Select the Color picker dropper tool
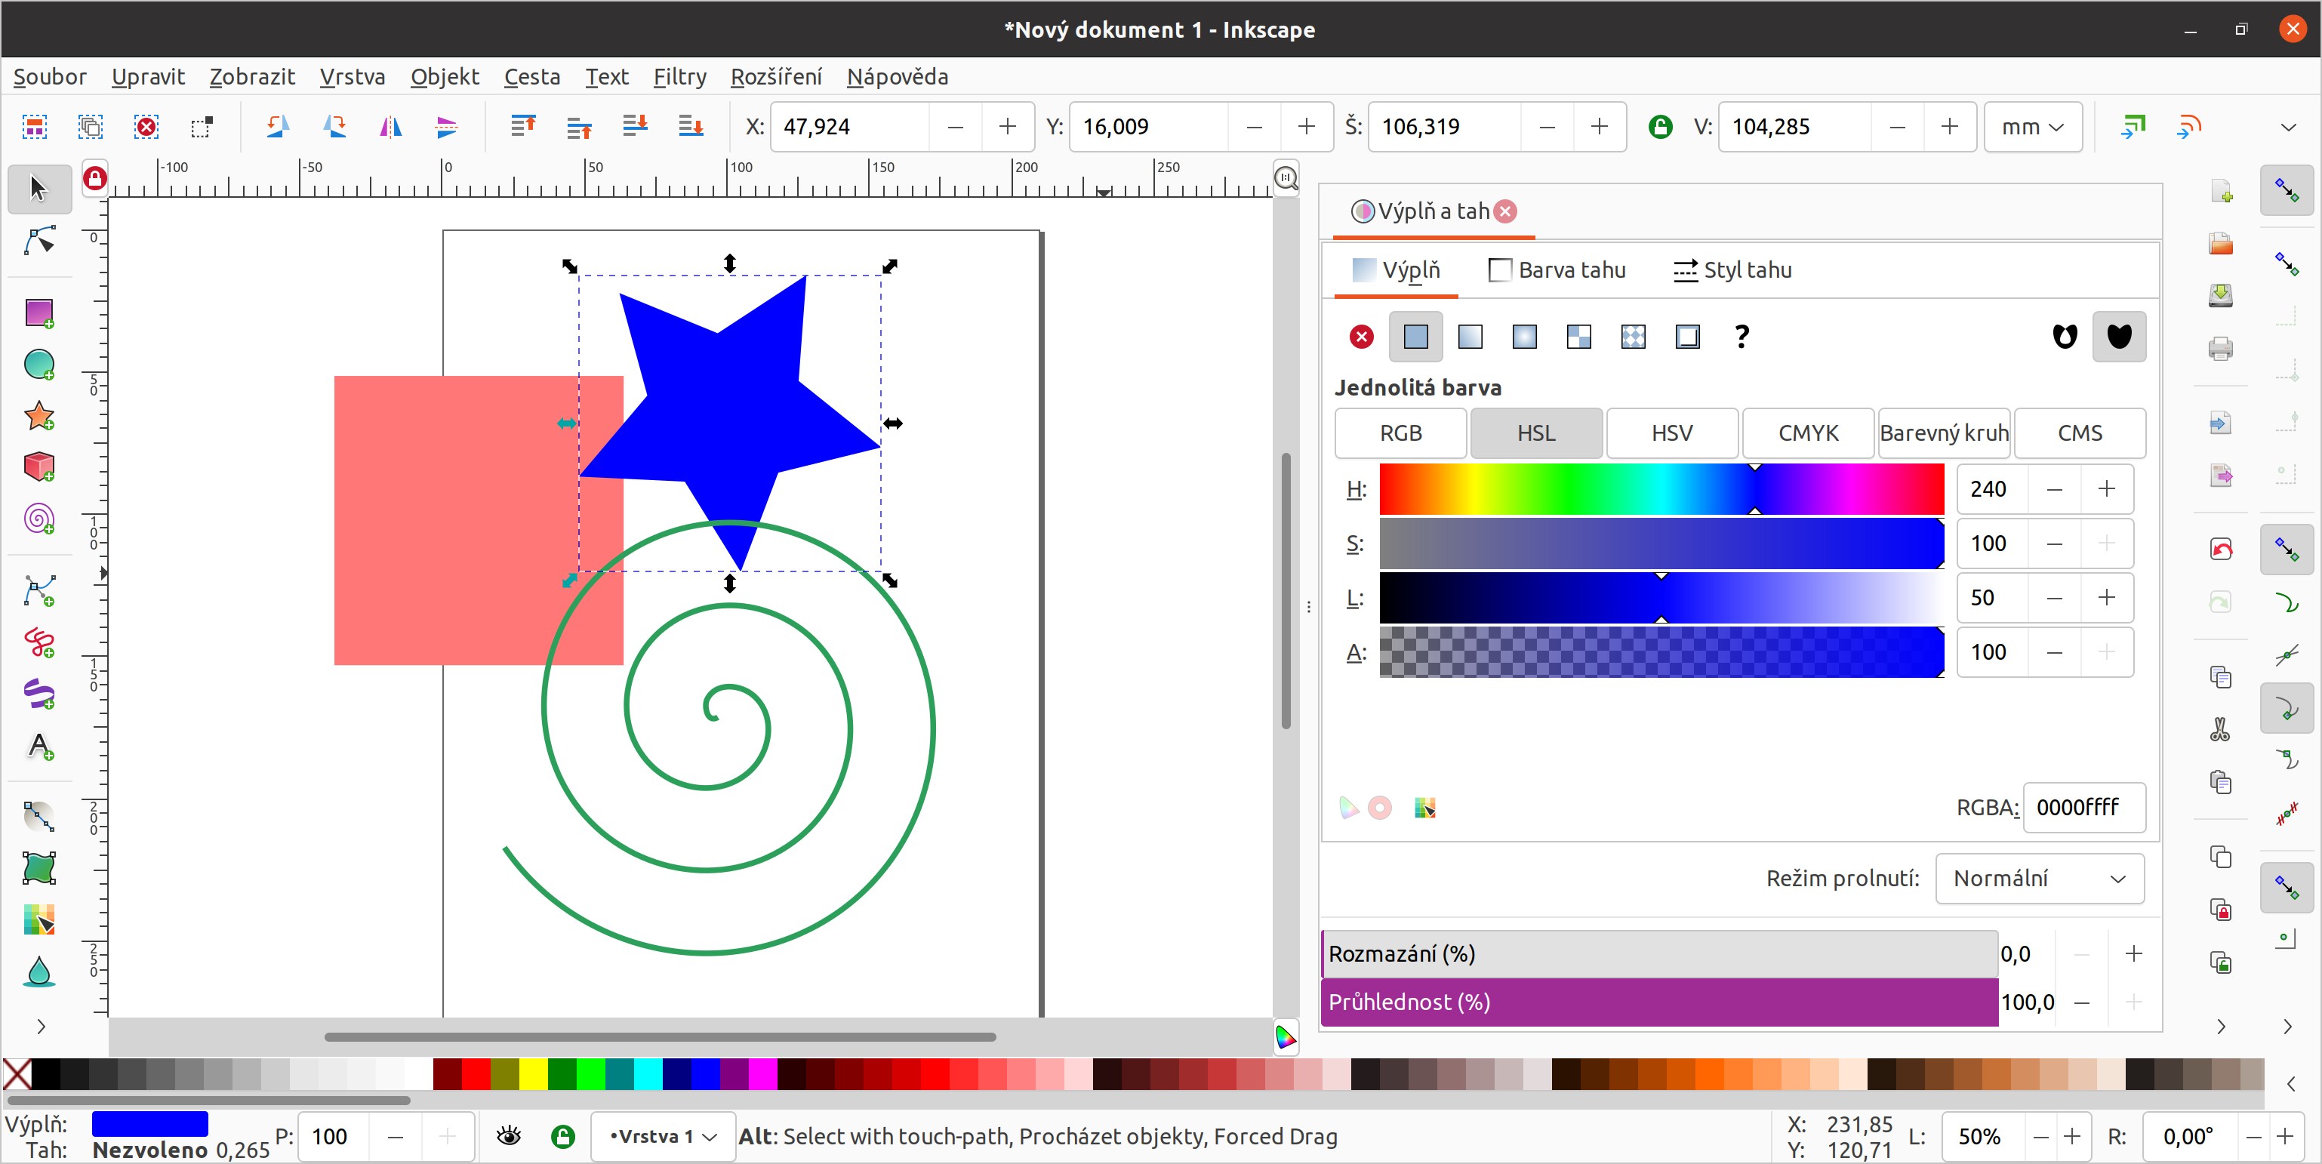This screenshot has width=2322, height=1164. click(x=38, y=919)
